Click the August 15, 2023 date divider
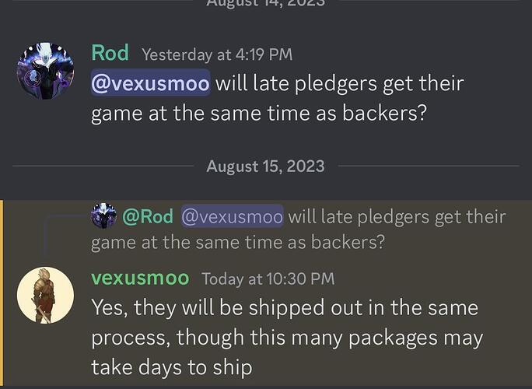Viewport: 532px width, 389px height. click(266, 166)
